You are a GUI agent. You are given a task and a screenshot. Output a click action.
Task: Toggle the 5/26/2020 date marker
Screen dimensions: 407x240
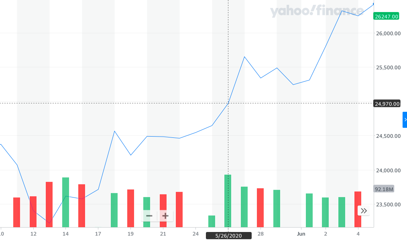[228, 236]
